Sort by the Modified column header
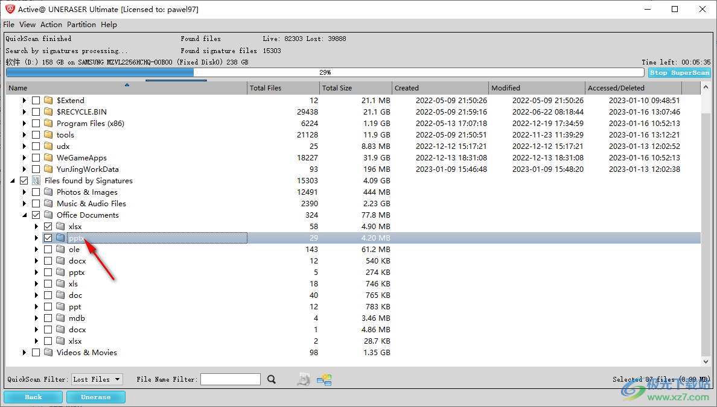This screenshot has width=717, height=407. [x=537, y=87]
